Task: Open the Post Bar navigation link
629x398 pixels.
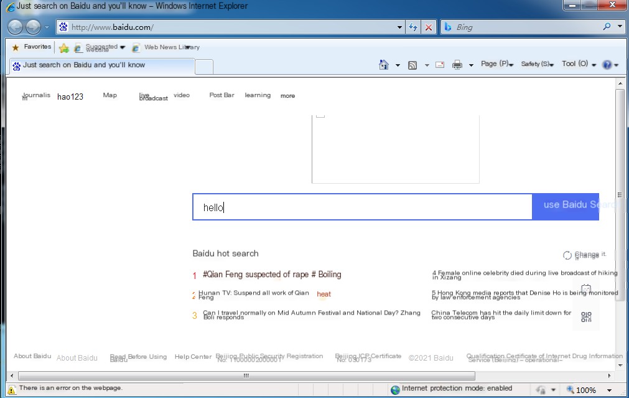Action: pyautogui.click(x=222, y=95)
